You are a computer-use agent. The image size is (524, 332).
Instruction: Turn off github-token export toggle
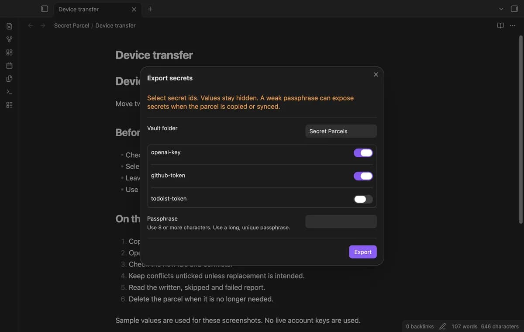pos(363,176)
